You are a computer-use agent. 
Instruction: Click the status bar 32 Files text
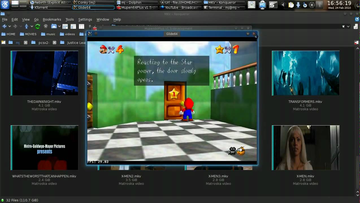coord(22,200)
